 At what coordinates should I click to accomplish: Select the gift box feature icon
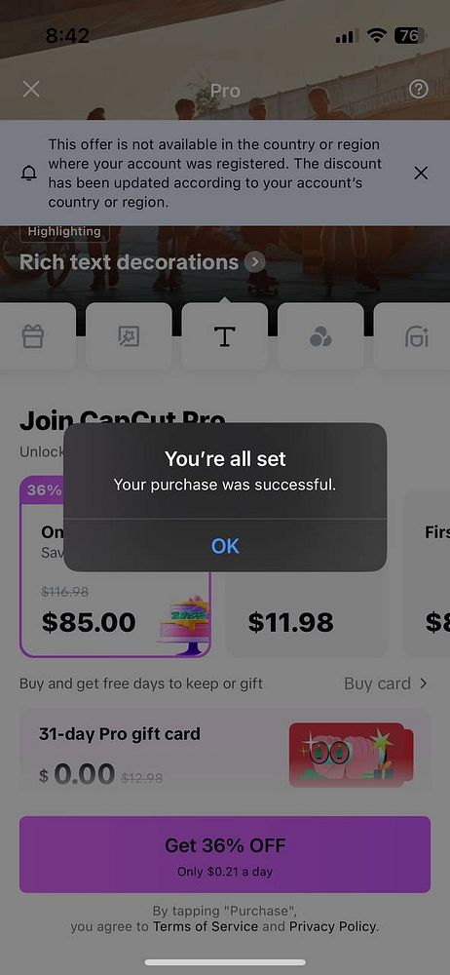(x=32, y=336)
